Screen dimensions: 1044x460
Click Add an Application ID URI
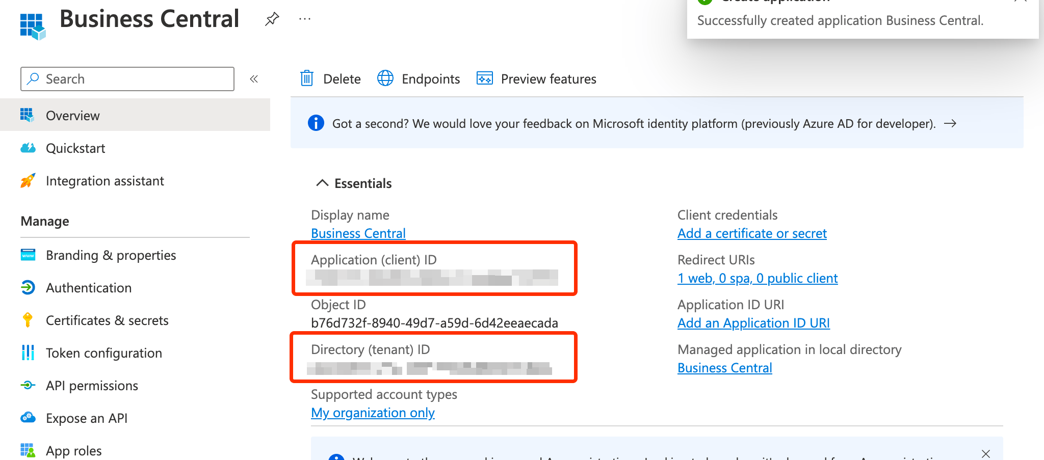(753, 323)
